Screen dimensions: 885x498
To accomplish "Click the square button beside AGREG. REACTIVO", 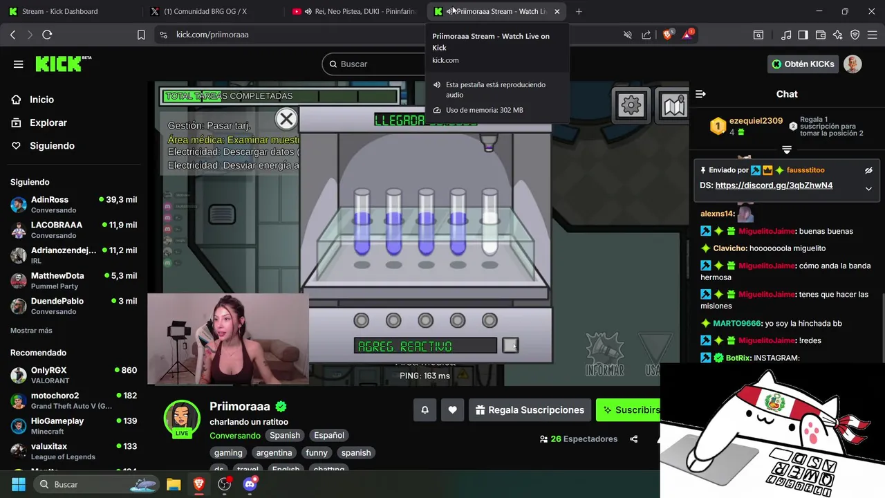I will pos(510,345).
